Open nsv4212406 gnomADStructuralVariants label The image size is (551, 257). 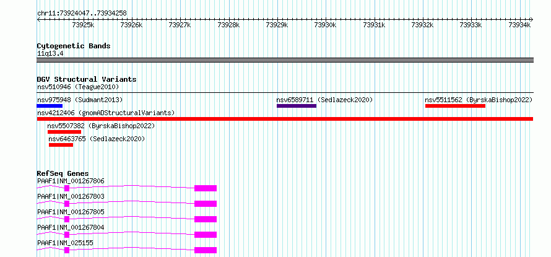pos(106,113)
